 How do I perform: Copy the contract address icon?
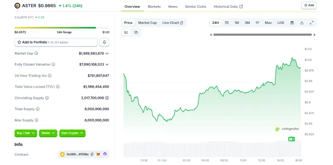92,154
